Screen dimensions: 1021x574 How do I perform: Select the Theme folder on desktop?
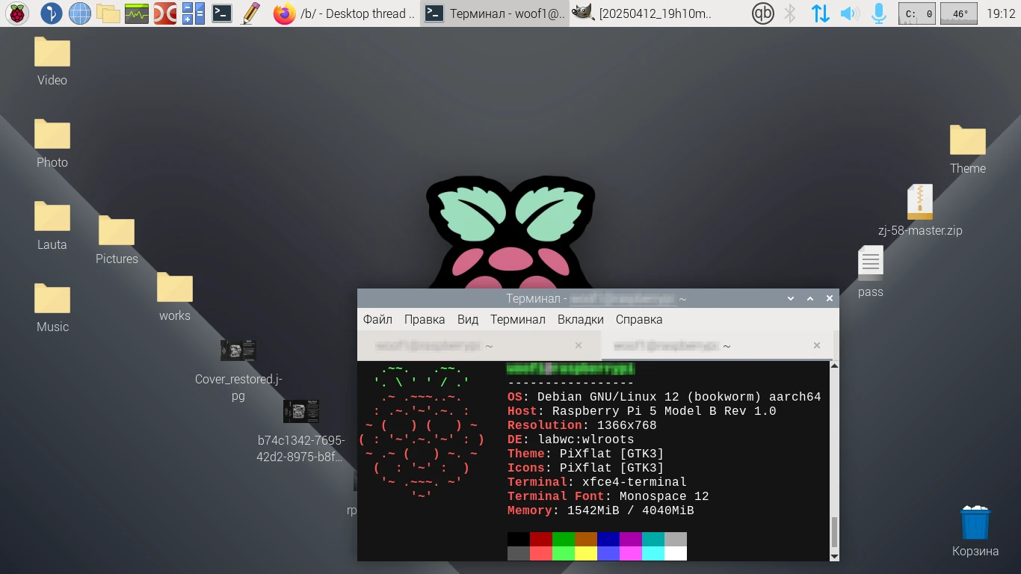[968, 149]
